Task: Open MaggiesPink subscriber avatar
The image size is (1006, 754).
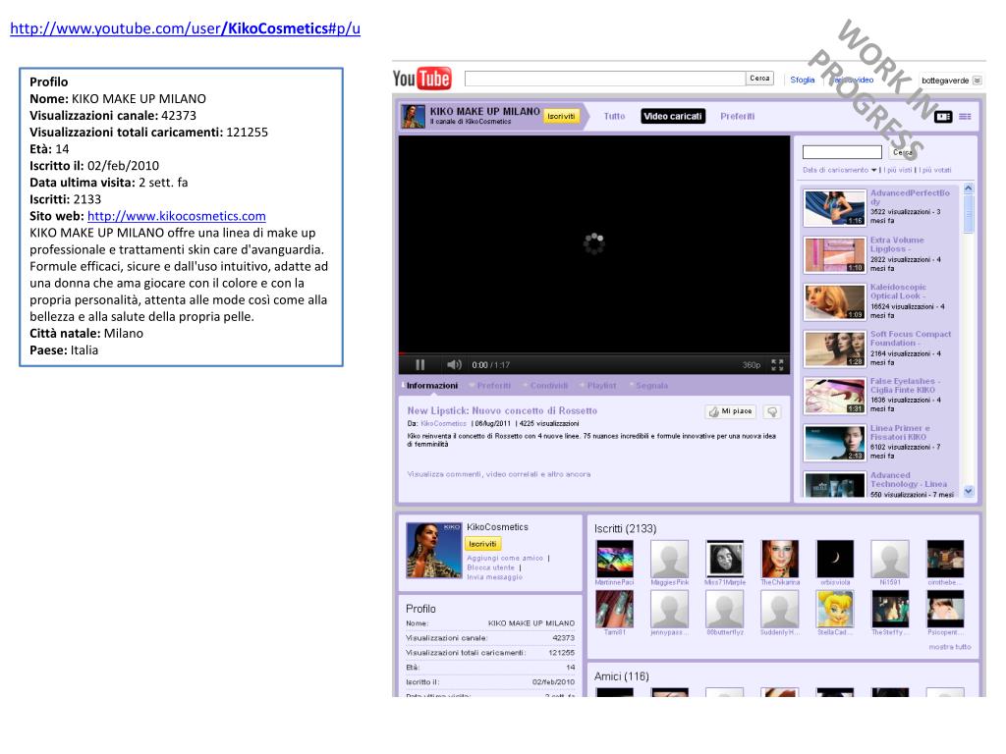Action: point(669,559)
